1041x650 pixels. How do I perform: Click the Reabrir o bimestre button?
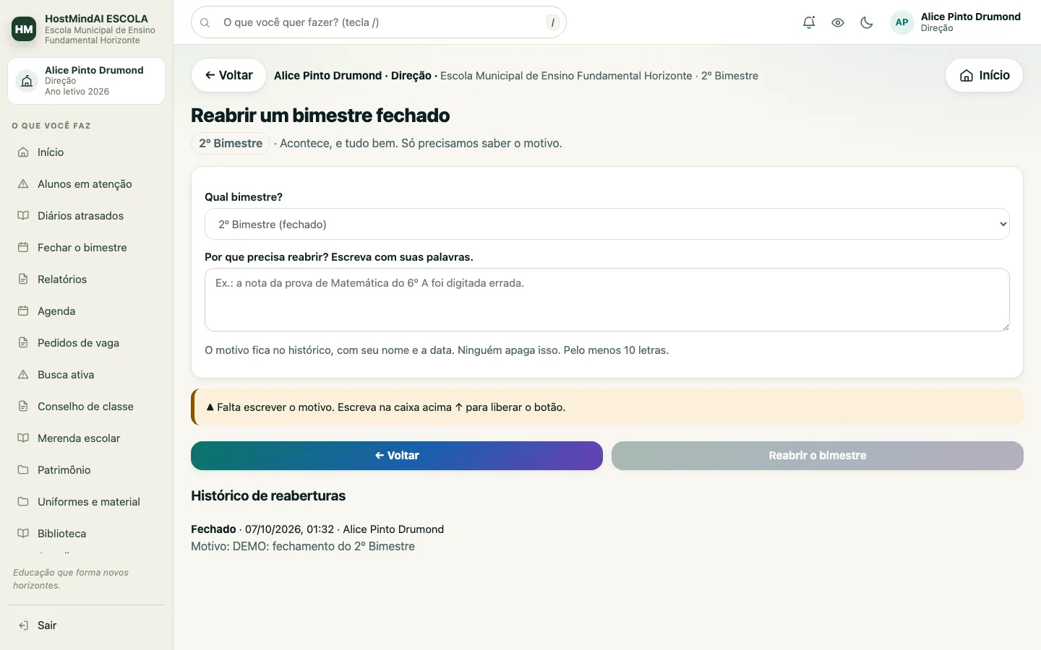point(818,456)
